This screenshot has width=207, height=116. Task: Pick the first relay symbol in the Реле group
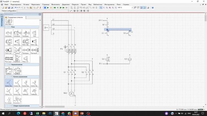(x=9, y=33)
